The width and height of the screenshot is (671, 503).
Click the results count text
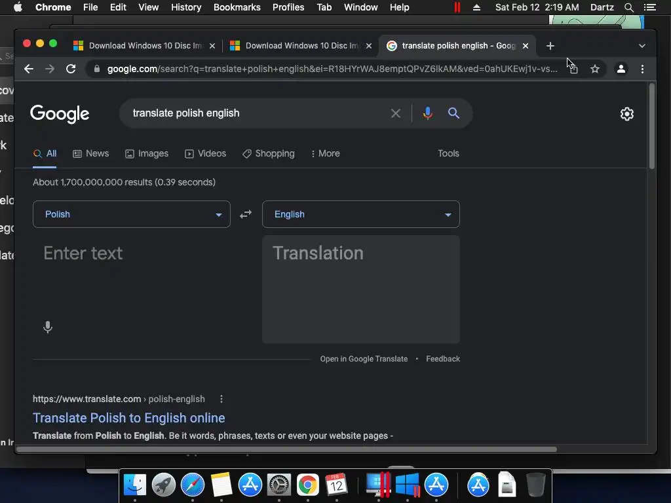124,182
